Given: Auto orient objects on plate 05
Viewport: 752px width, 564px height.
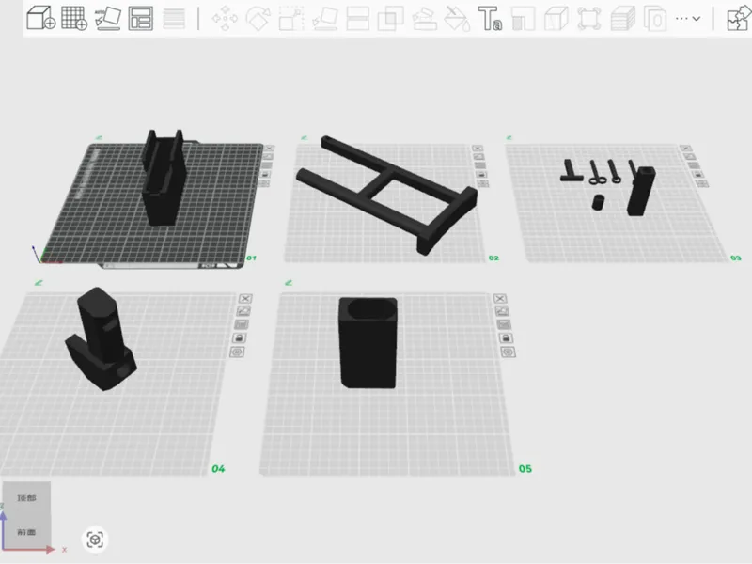Looking at the screenshot, I should point(502,311).
